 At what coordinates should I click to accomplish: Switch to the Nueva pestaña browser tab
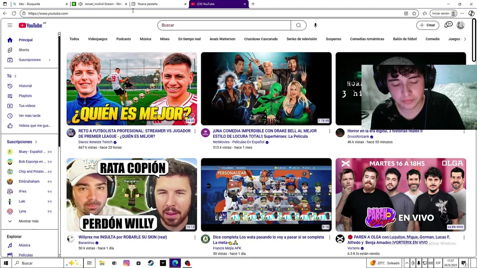coord(158,4)
